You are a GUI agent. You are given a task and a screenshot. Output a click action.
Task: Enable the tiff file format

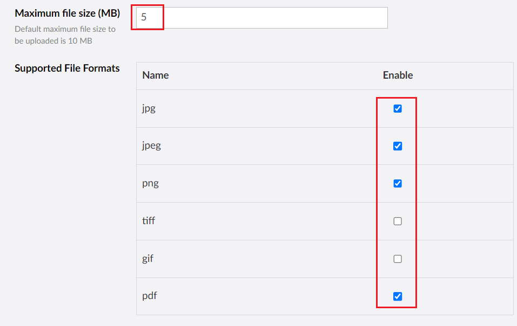(x=398, y=221)
